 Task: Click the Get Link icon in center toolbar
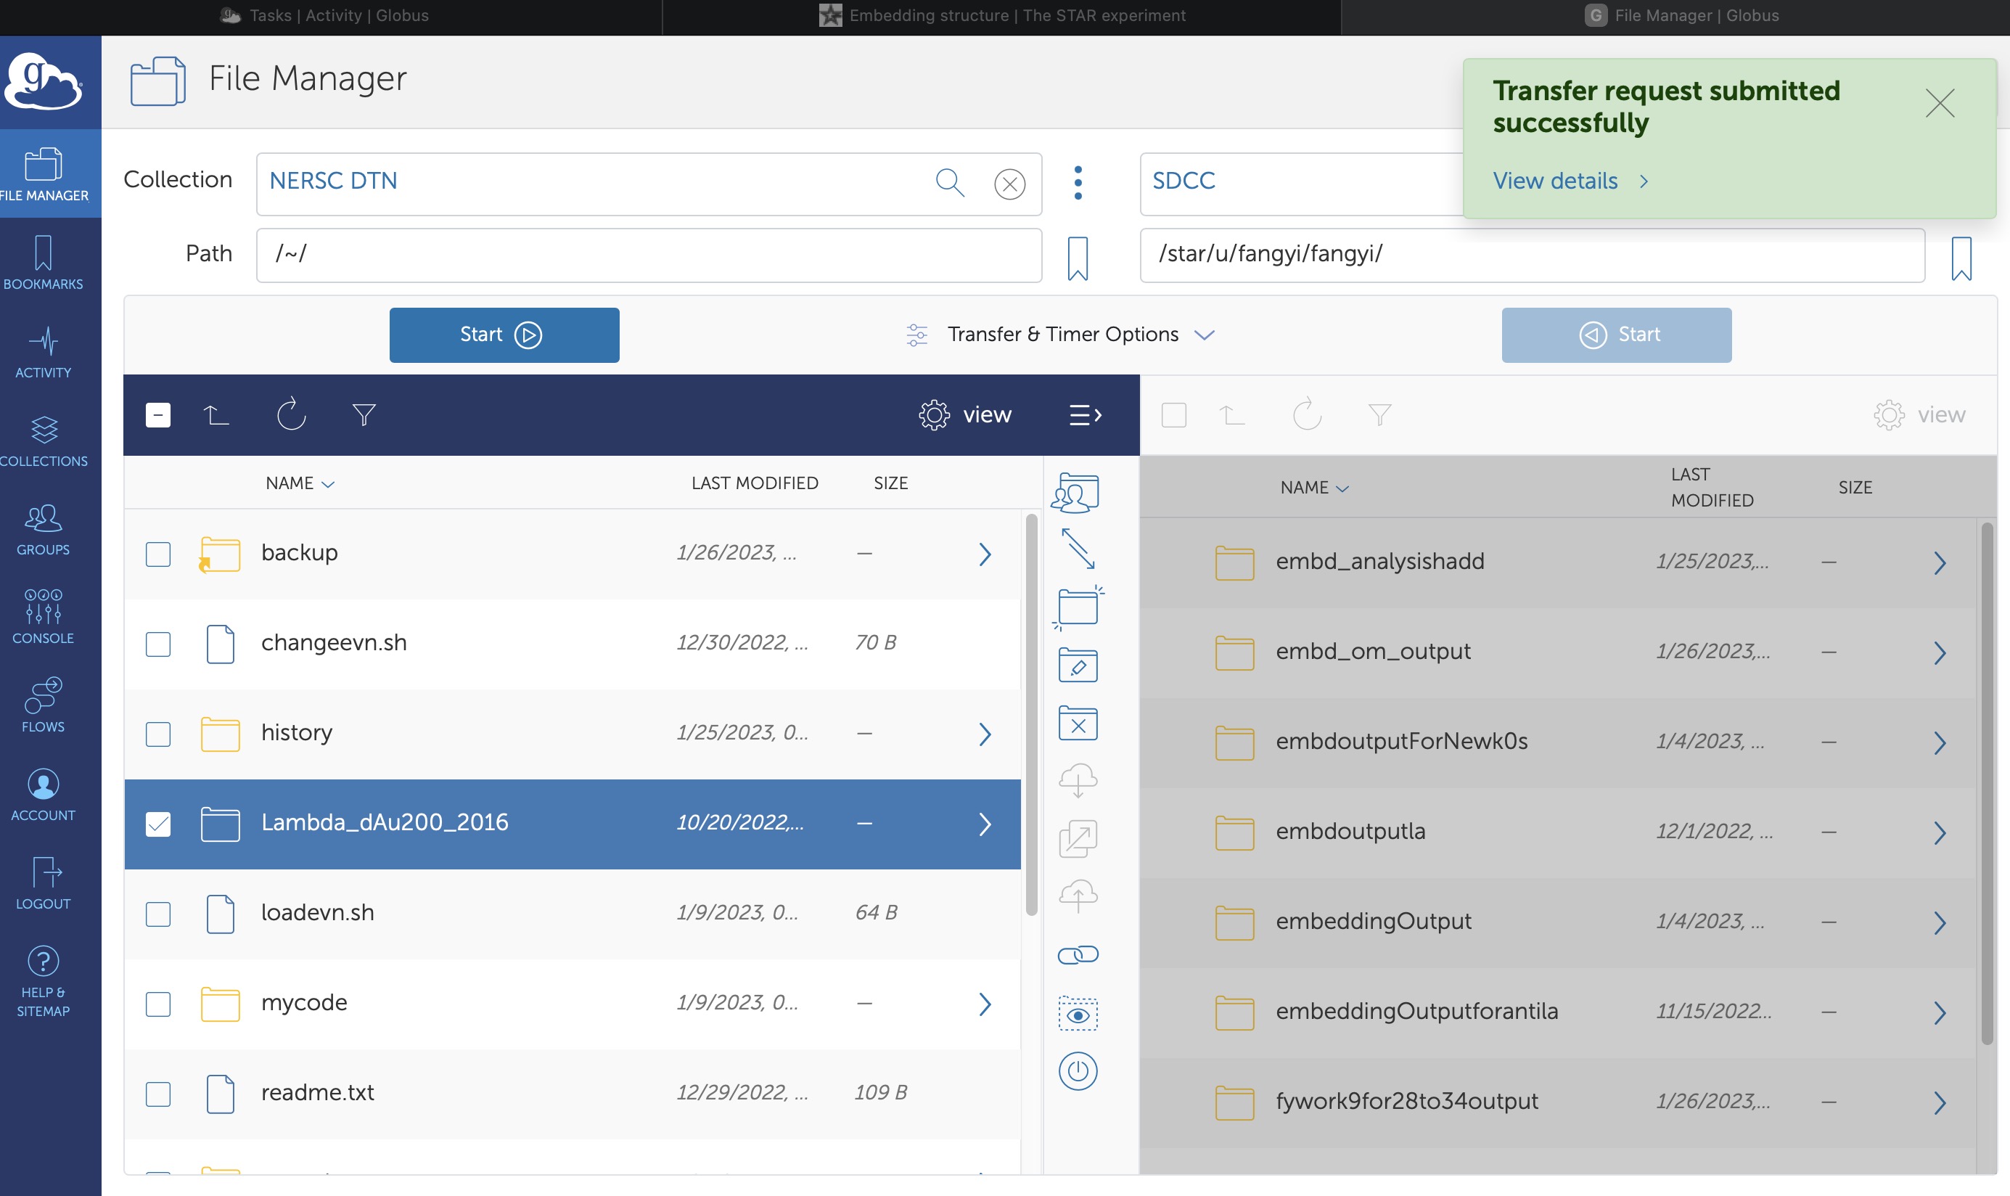pos(1077,955)
